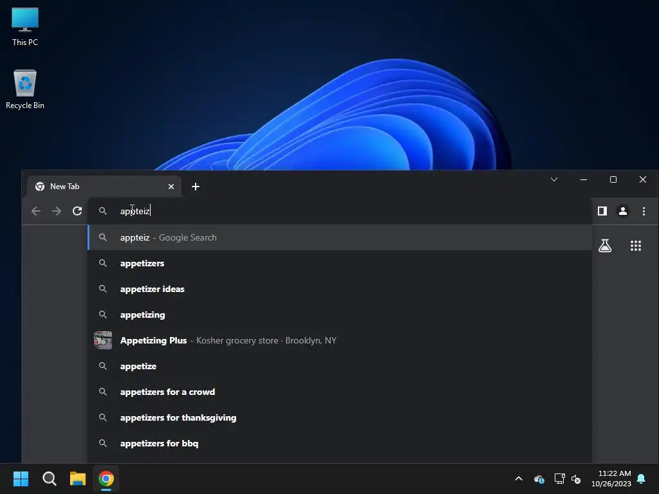Screen dimensions: 659x494
Task: Go forward with Chrome's forward arrow
Action: point(57,211)
